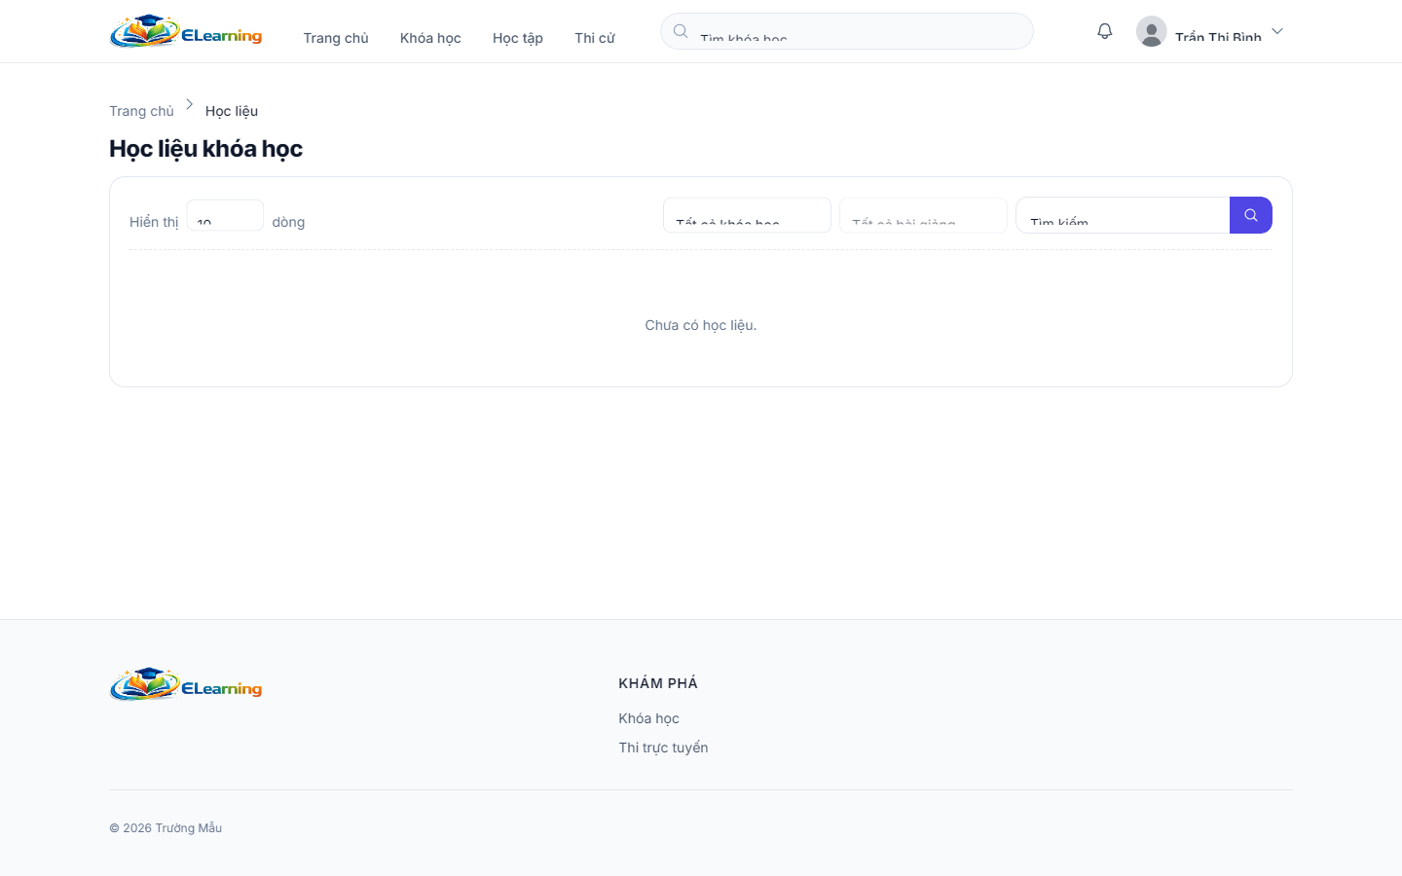The width and height of the screenshot is (1402, 876).
Task: Click the magnifier icon in the course search bar
Action: pyautogui.click(x=681, y=31)
